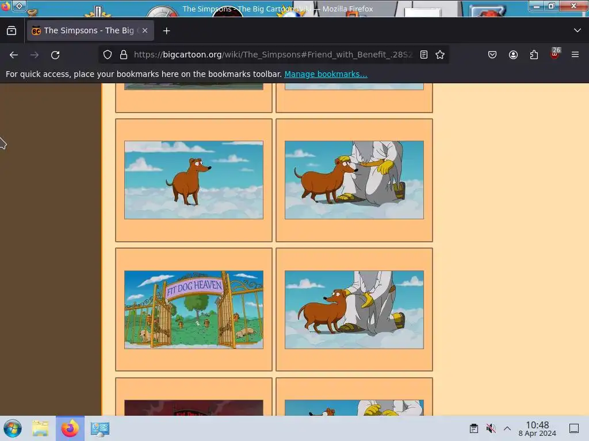Go back to the previous page
589x441 pixels.
[x=14, y=55]
